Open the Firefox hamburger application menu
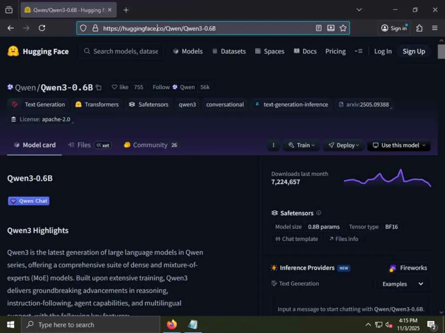The height and width of the screenshot is (333, 445). [435, 28]
